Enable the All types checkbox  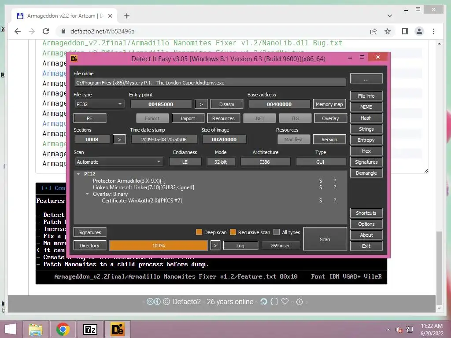(277, 232)
